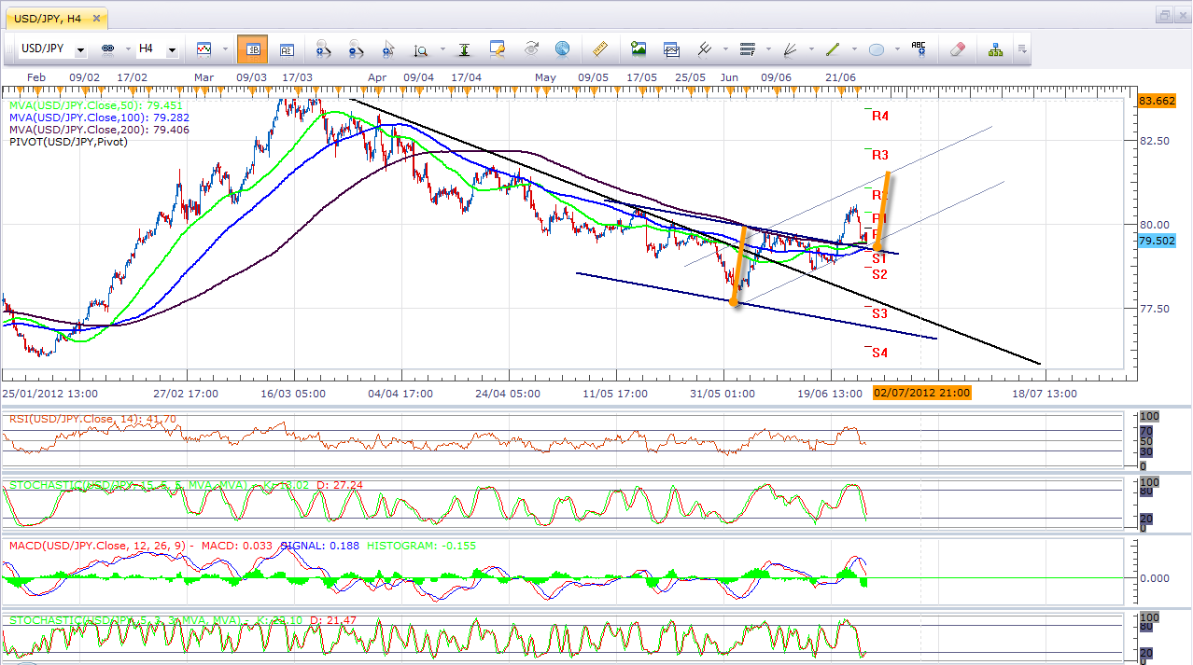This screenshot has width=1193, height=665.
Task: Select the Andrews pitchfork drawing tool
Action: pyautogui.click(x=705, y=48)
